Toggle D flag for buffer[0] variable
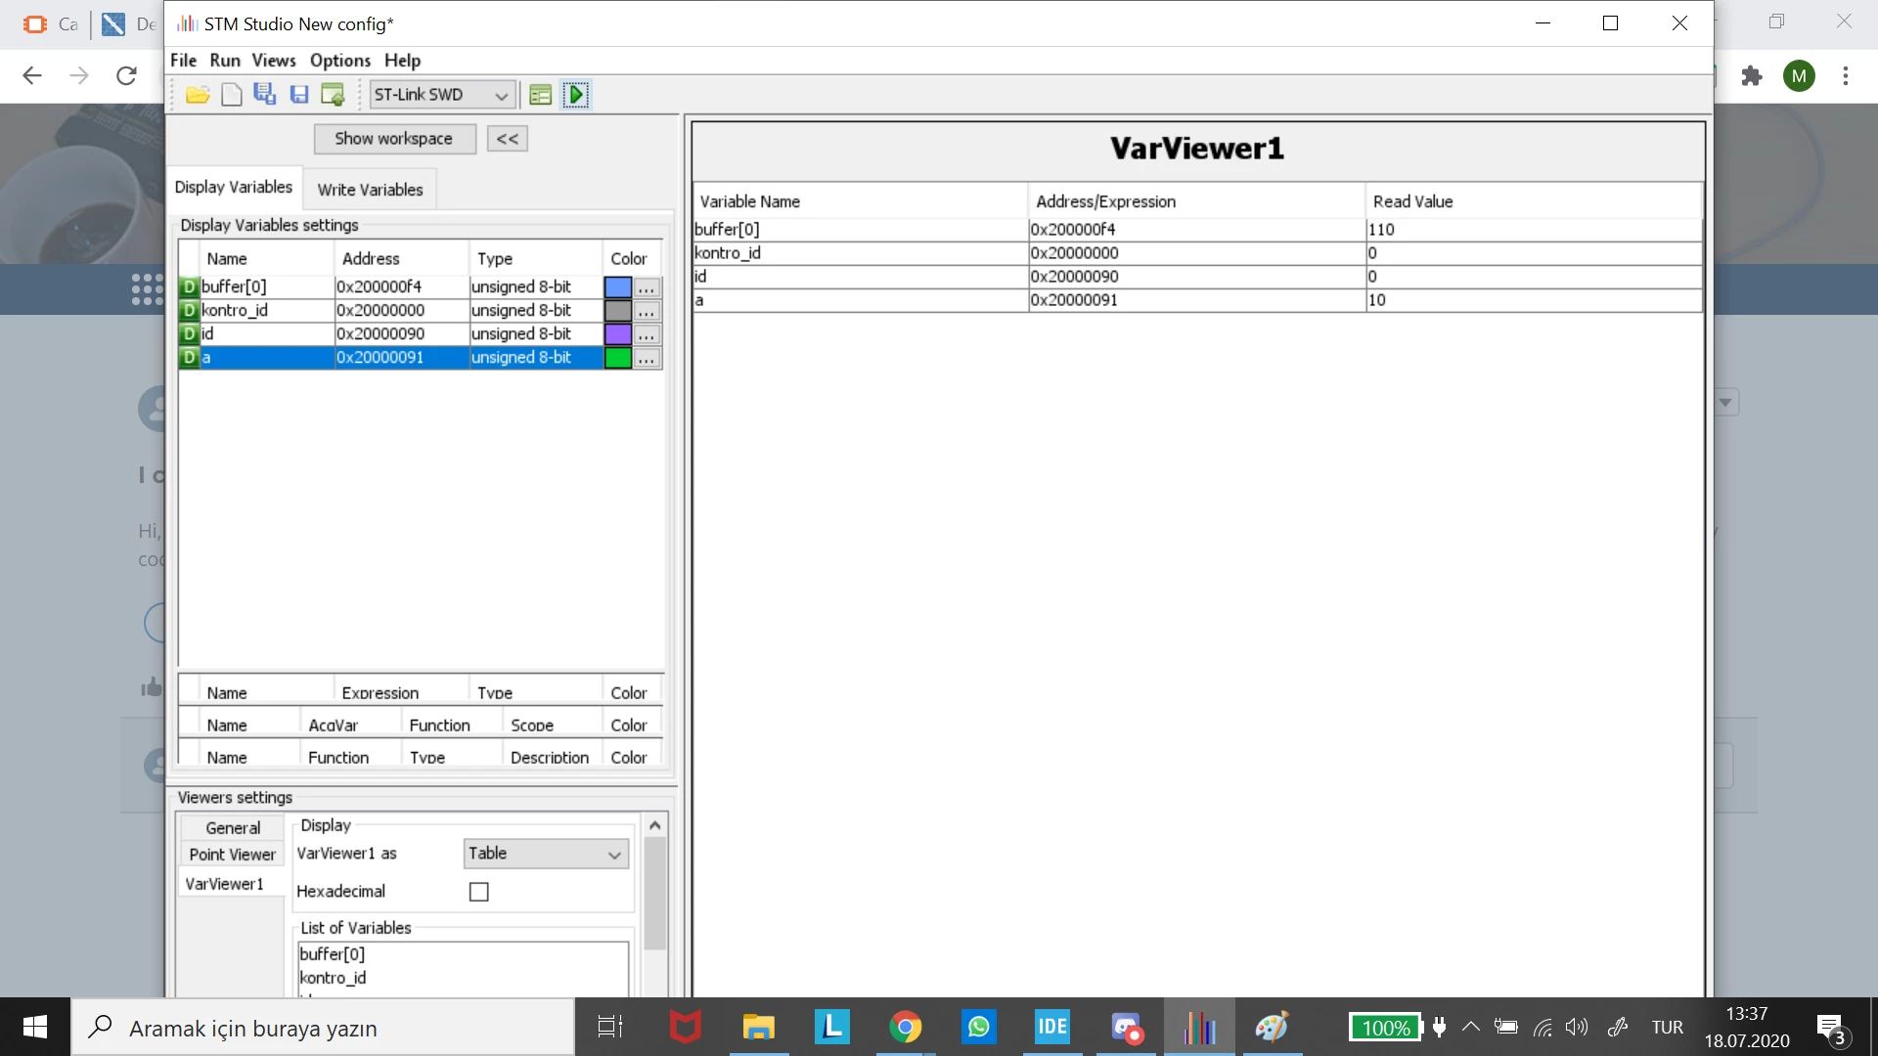1878x1056 pixels. coord(189,286)
